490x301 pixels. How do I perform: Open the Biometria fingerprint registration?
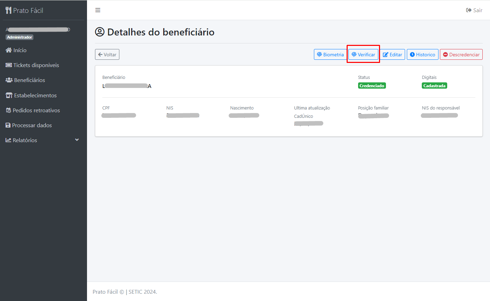pos(330,55)
